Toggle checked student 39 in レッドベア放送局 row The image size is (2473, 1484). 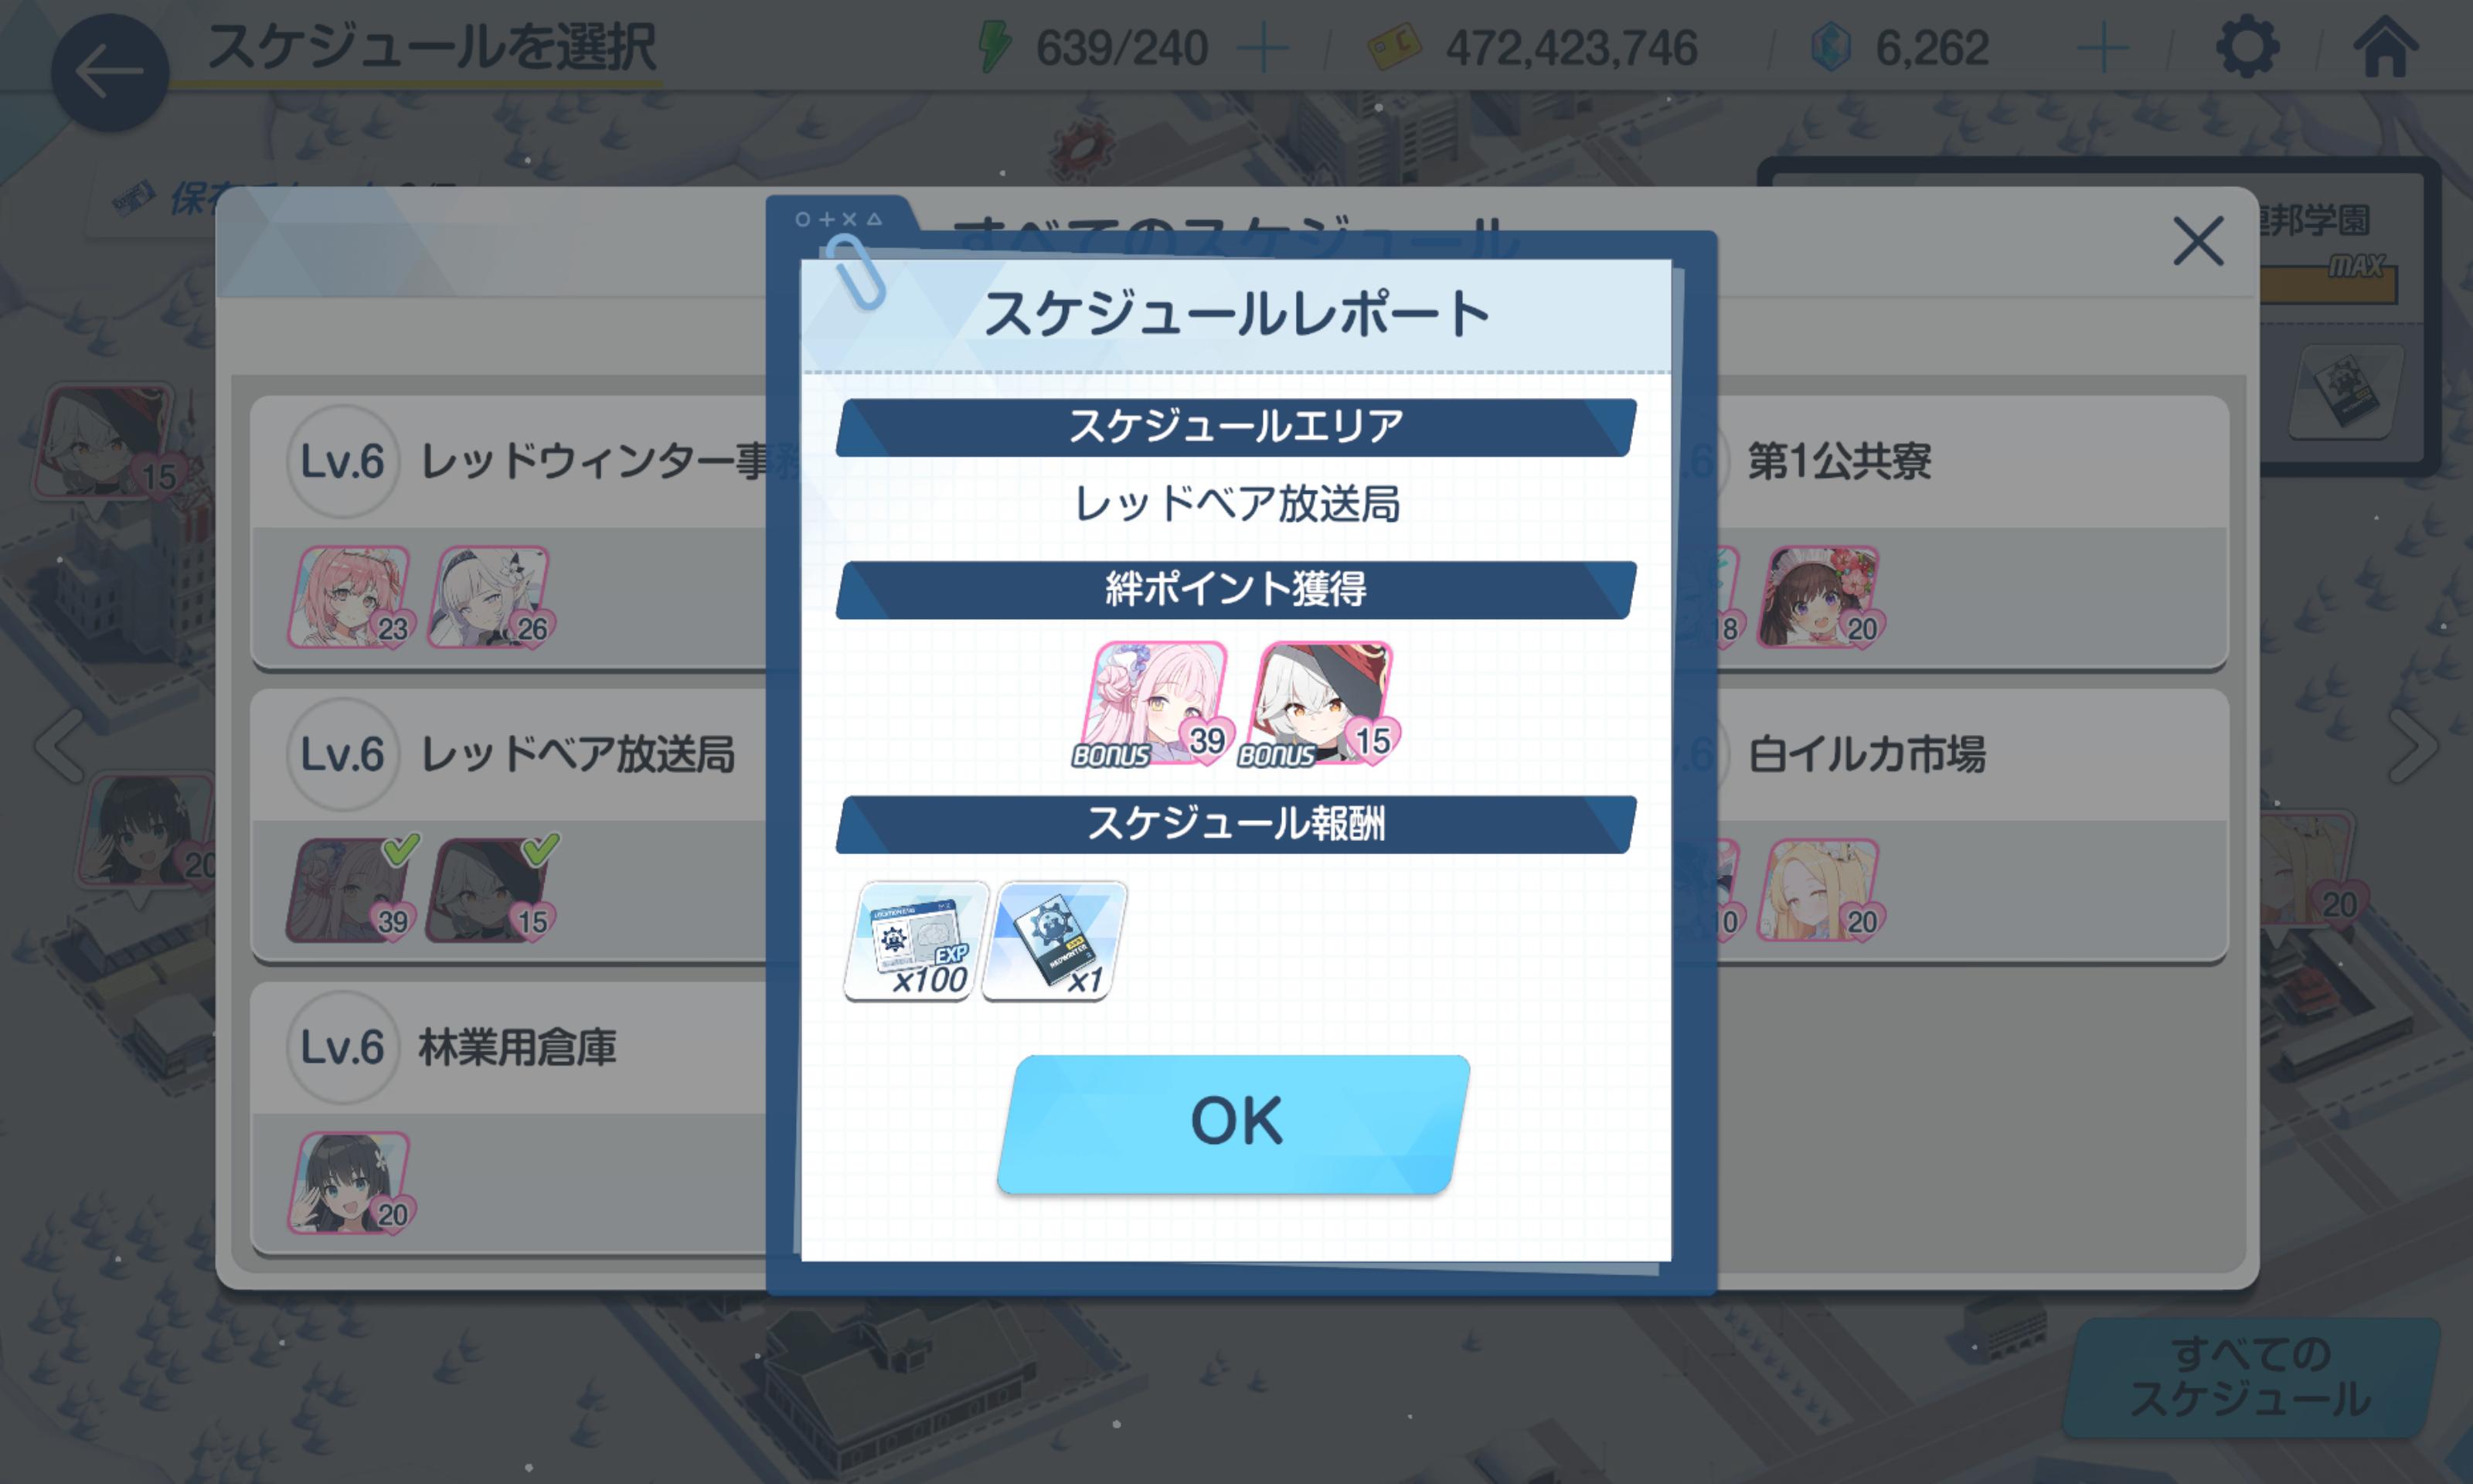tap(351, 888)
